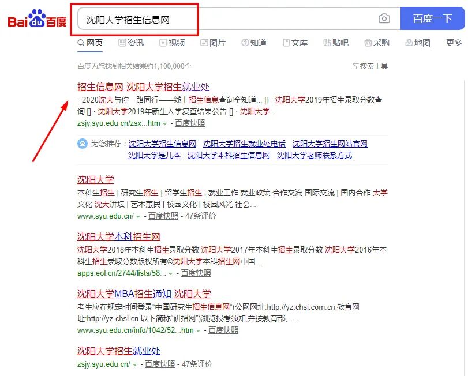Viewport: 468px width, 376px height.
Task: Click the video icon beside 视频
Action: (x=163, y=43)
